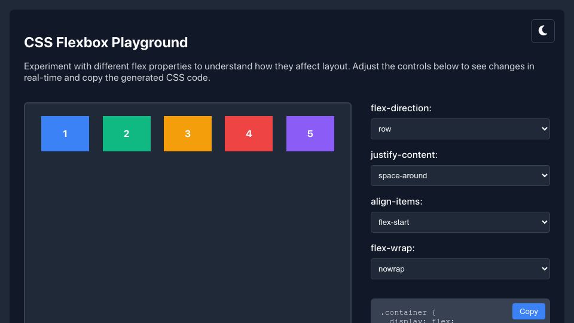This screenshot has width=574, height=323.
Task: Click the flex-wrap label
Action: pos(392,248)
